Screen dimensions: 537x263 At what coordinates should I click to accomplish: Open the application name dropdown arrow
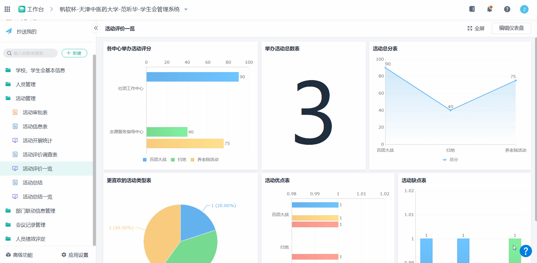point(186,10)
